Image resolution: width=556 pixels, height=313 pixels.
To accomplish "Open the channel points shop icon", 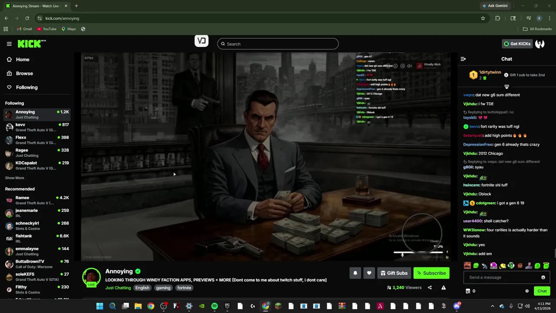I will click(468, 291).
